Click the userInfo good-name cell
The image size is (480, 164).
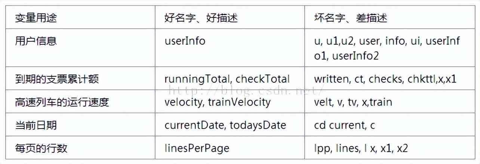point(185,41)
